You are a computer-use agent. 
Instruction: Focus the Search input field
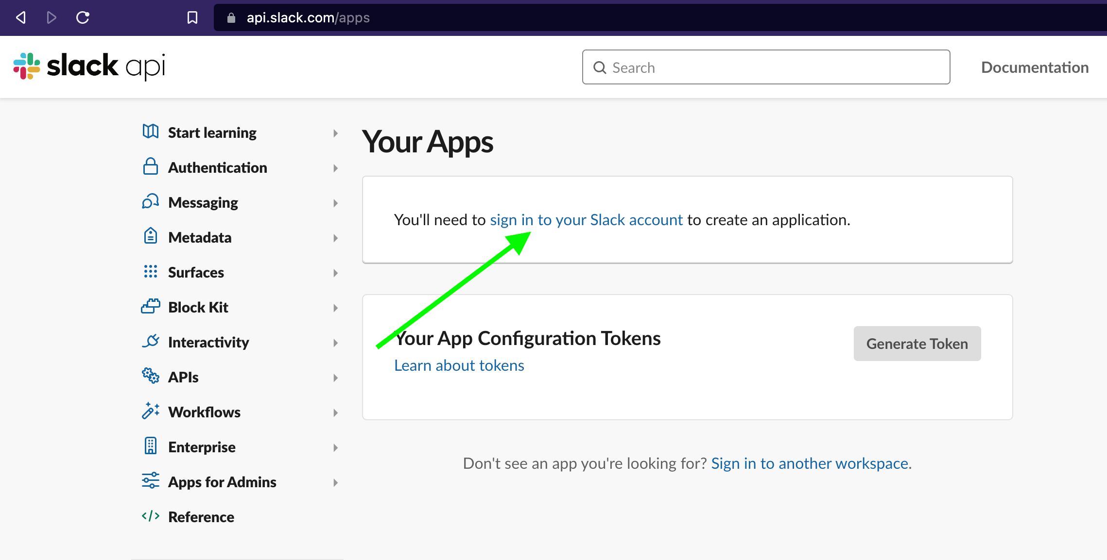pyautogui.click(x=773, y=67)
